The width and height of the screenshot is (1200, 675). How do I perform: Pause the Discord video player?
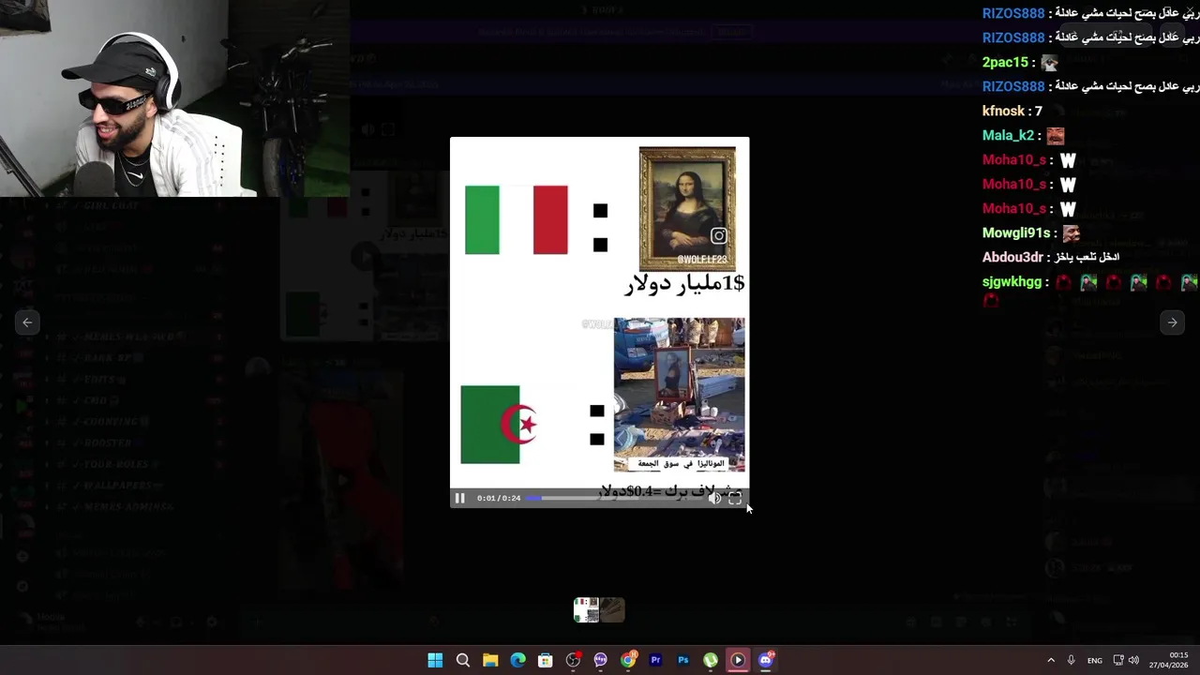(x=459, y=498)
